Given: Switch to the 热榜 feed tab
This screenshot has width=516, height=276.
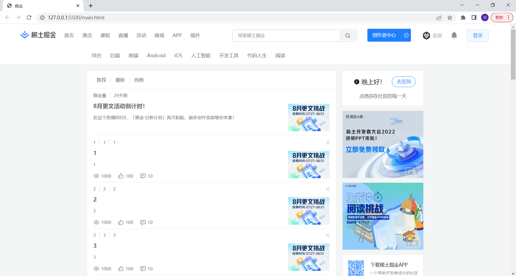Looking at the screenshot, I should [139, 80].
